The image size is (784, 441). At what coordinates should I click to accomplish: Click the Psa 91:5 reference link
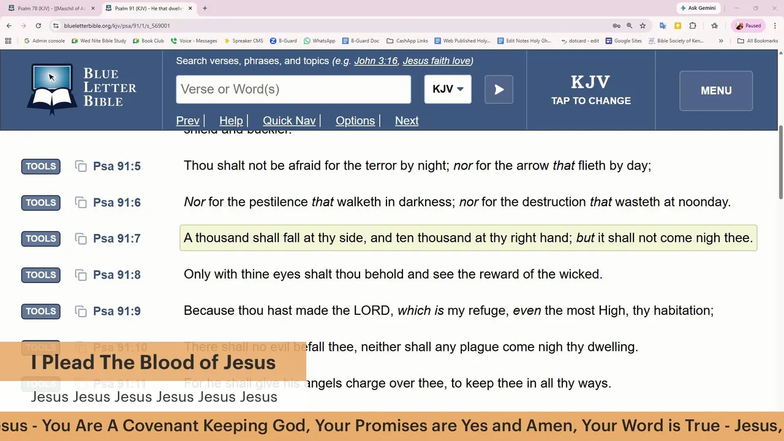click(117, 166)
